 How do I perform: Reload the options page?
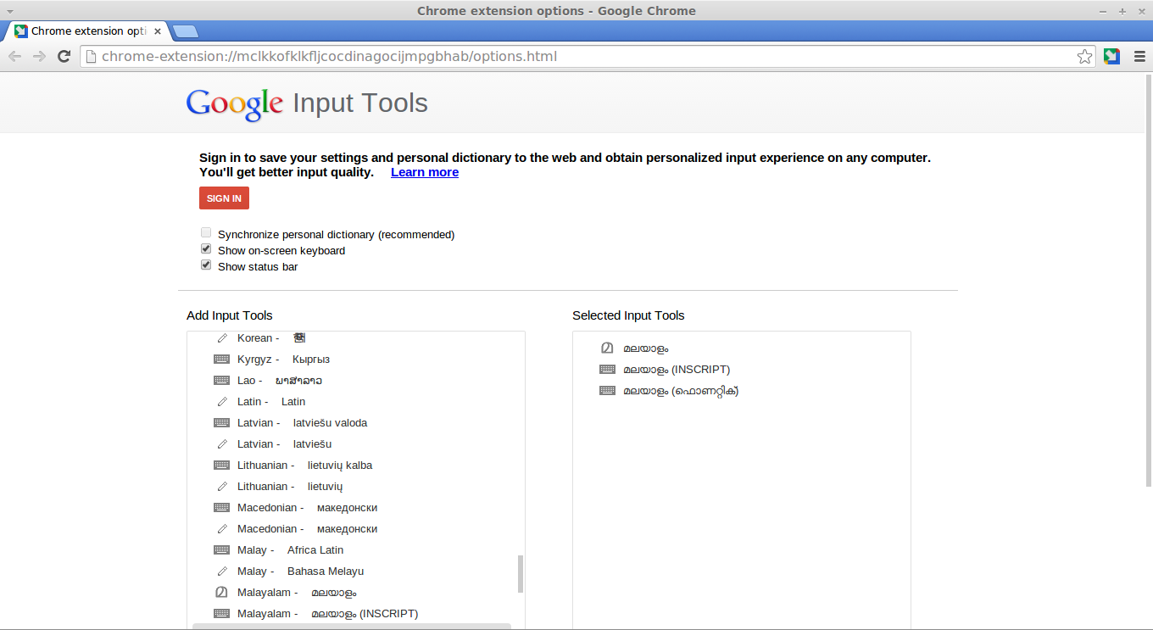tap(64, 57)
